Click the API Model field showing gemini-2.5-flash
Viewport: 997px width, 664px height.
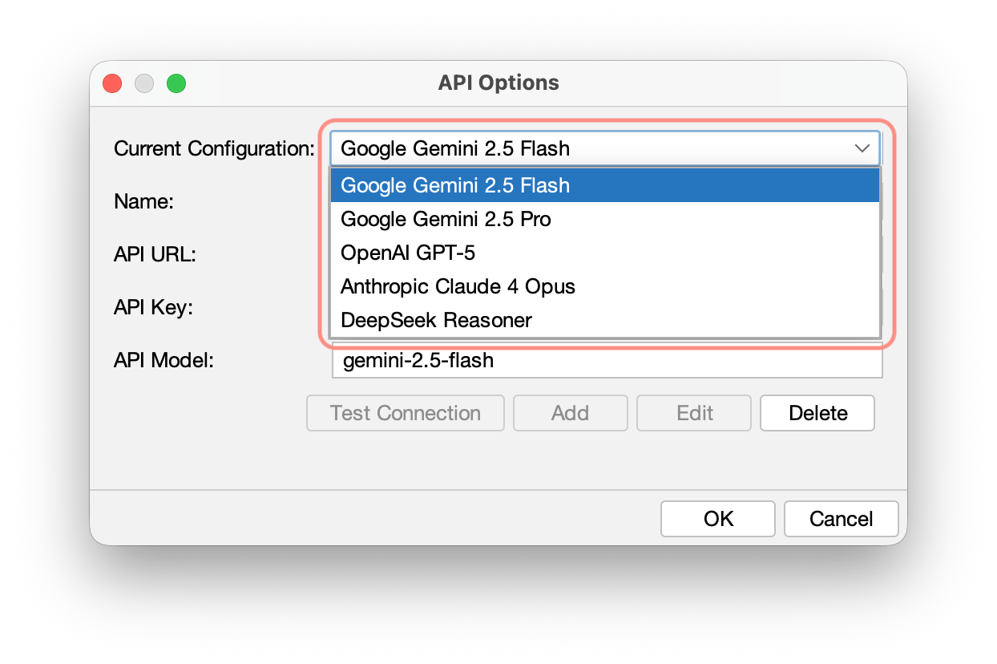point(607,361)
